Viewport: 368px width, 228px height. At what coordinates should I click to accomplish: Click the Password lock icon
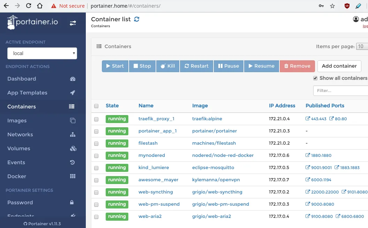72,203
